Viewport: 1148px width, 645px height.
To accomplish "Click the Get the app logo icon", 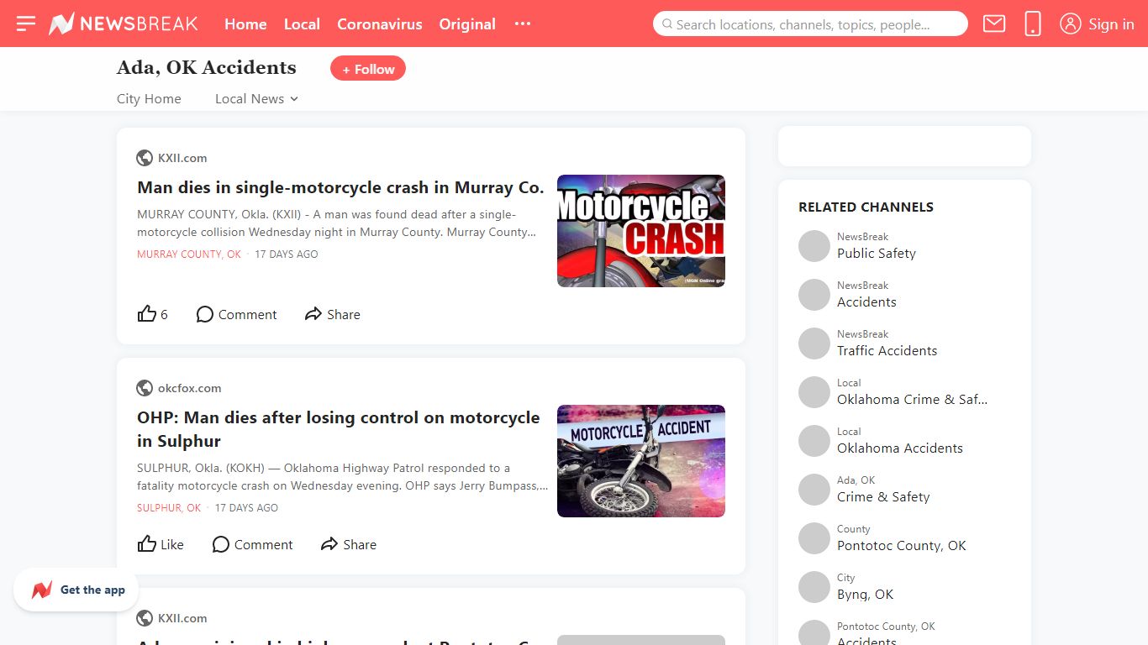I will click(x=42, y=590).
